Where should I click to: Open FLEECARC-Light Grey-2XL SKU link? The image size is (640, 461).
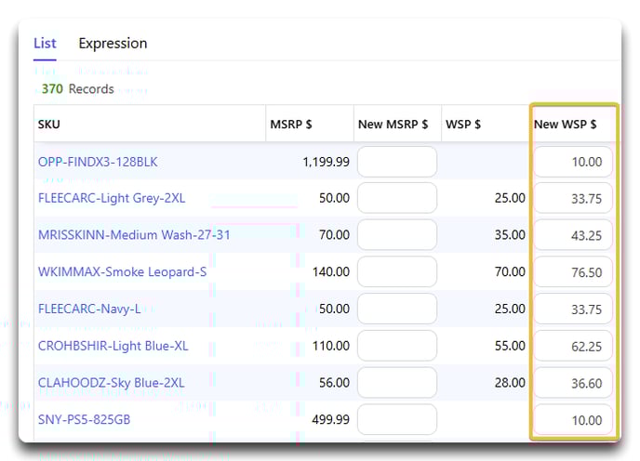tap(112, 198)
